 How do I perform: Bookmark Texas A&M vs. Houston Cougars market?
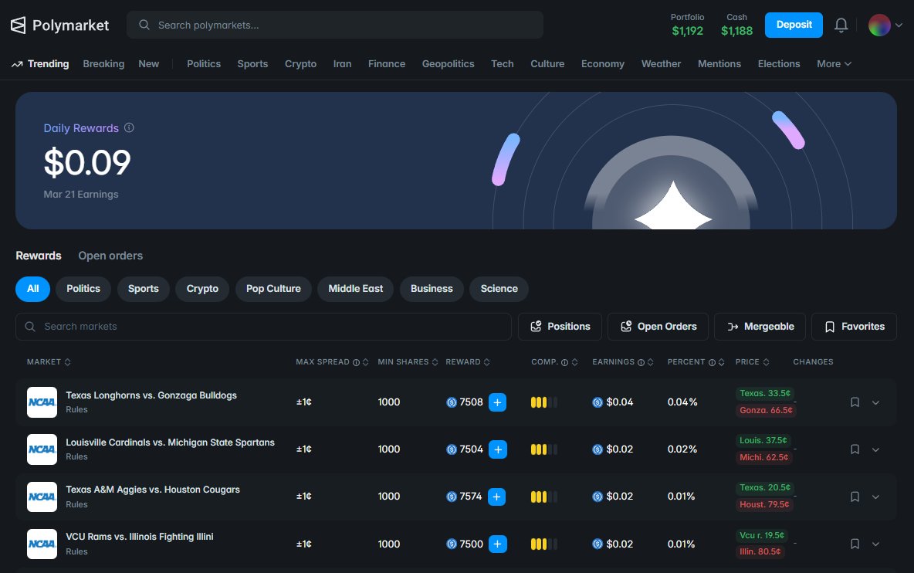coord(855,497)
